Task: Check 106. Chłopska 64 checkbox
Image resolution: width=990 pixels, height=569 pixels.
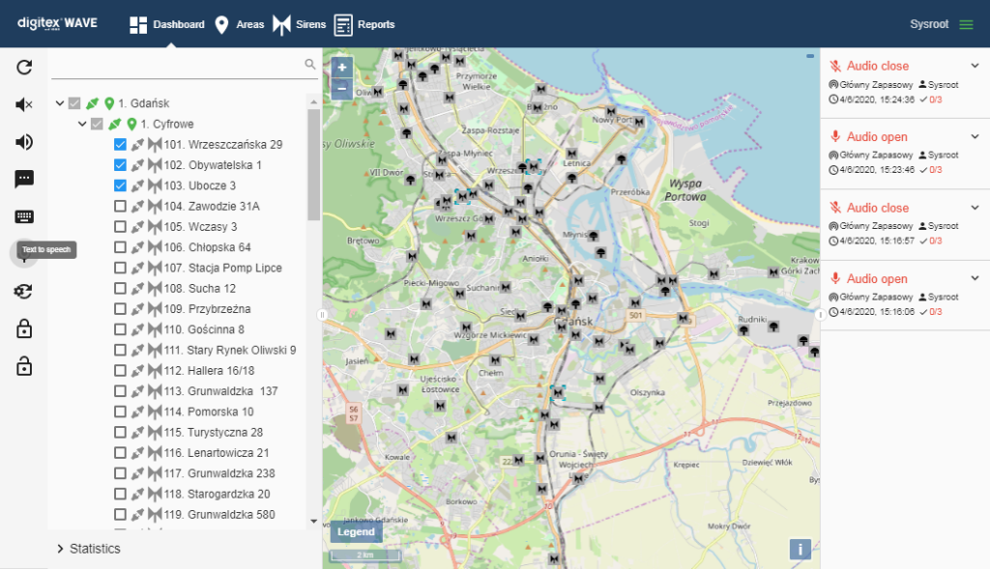Action: click(120, 247)
